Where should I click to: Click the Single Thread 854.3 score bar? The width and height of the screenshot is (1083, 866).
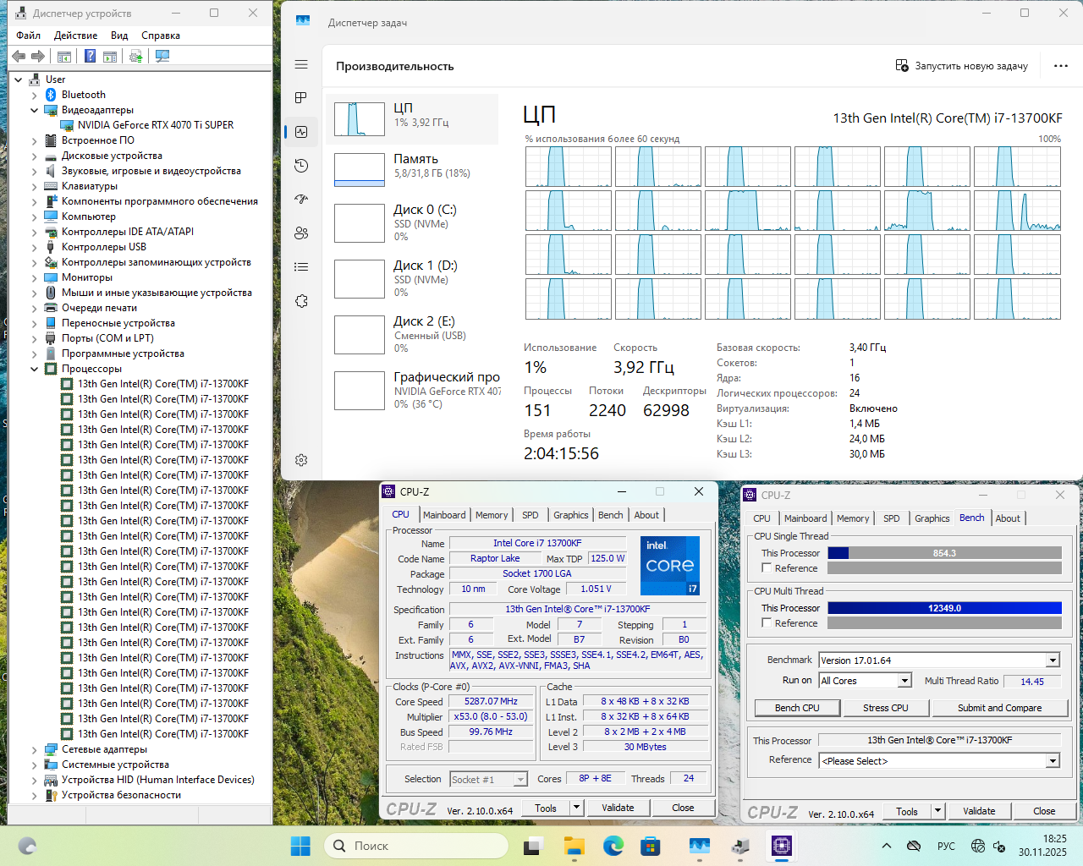[x=944, y=553]
